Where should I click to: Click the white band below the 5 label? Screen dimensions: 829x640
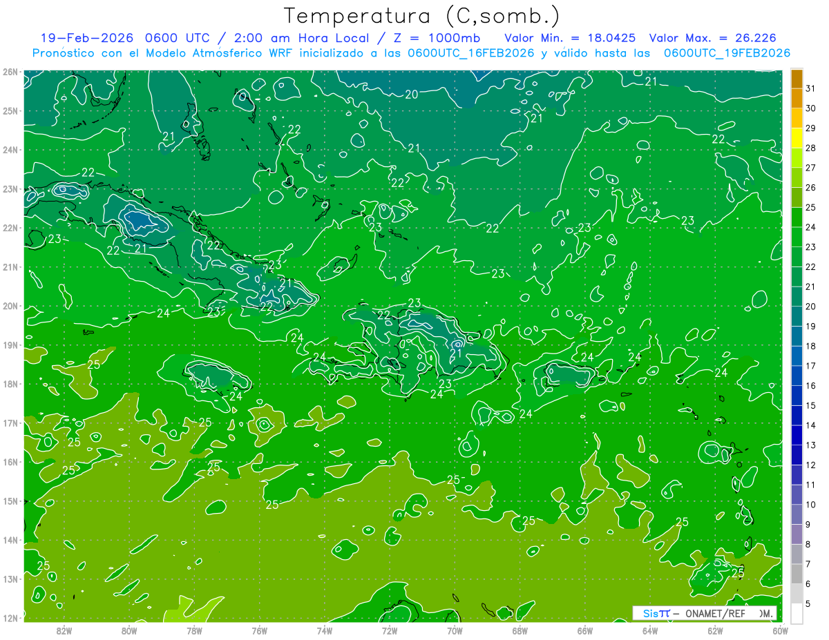(797, 613)
